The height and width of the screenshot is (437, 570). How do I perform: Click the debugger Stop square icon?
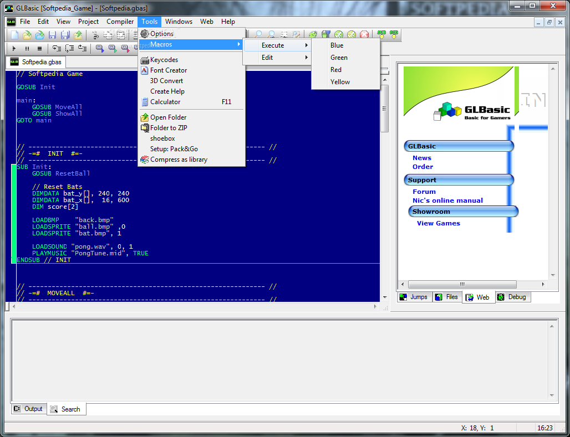pos(39,48)
